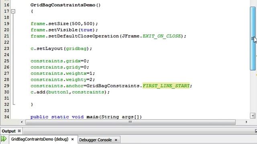
Task: Click the GridBagConstraintsDemo() constructor name
Action: tap(65, 5)
